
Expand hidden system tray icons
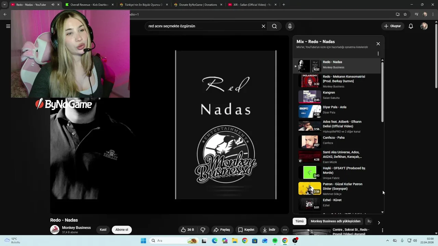coord(387,241)
